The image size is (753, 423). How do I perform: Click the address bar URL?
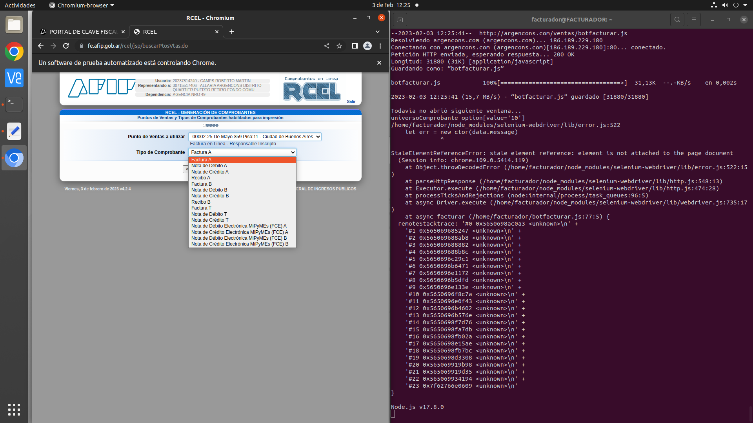click(x=138, y=46)
